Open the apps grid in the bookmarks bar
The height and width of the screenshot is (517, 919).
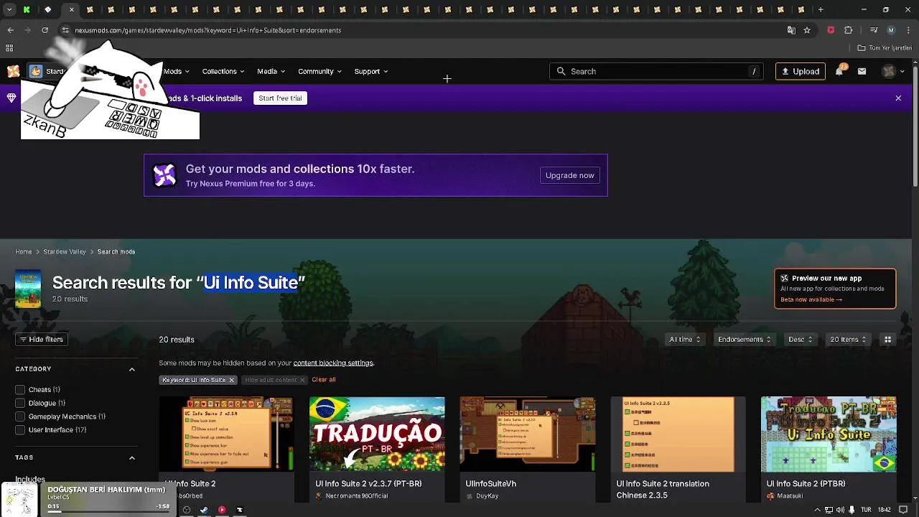click(9, 48)
